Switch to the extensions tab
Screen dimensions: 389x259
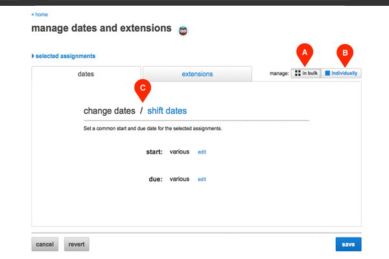coord(197,74)
